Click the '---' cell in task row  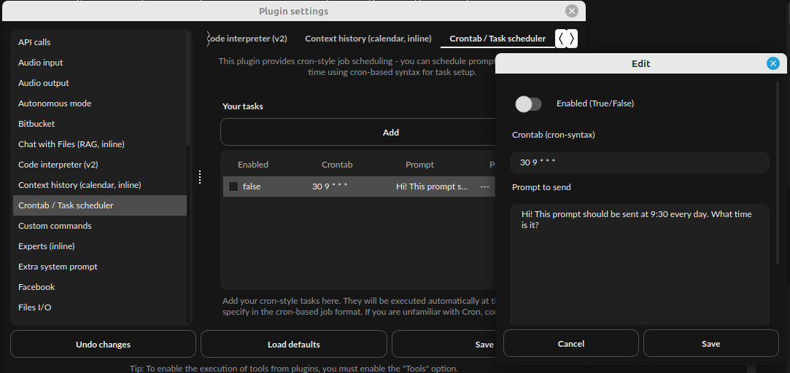click(484, 186)
